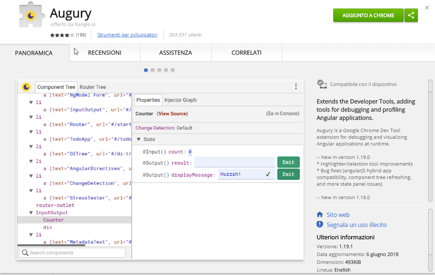This screenshot has height=275, width=435.
Task: Collapse the li node above the MetadataTest link
Action: (x=31, y=234)
